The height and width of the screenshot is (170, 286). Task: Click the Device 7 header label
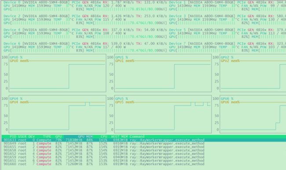pos(177,43)
